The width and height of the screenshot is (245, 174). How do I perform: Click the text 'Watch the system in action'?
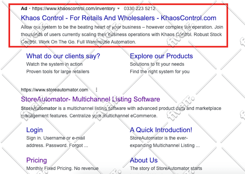coord(54,64)
